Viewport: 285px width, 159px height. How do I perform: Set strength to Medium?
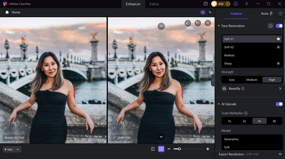pyautogui.click(x=252, y=80)
